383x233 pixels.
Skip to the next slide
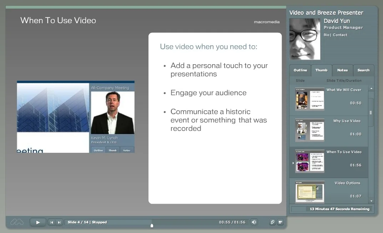tap(59, 222)
